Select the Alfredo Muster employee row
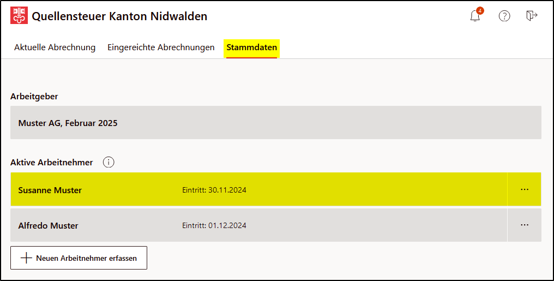The image size is (554, 281). pos(258,225)
